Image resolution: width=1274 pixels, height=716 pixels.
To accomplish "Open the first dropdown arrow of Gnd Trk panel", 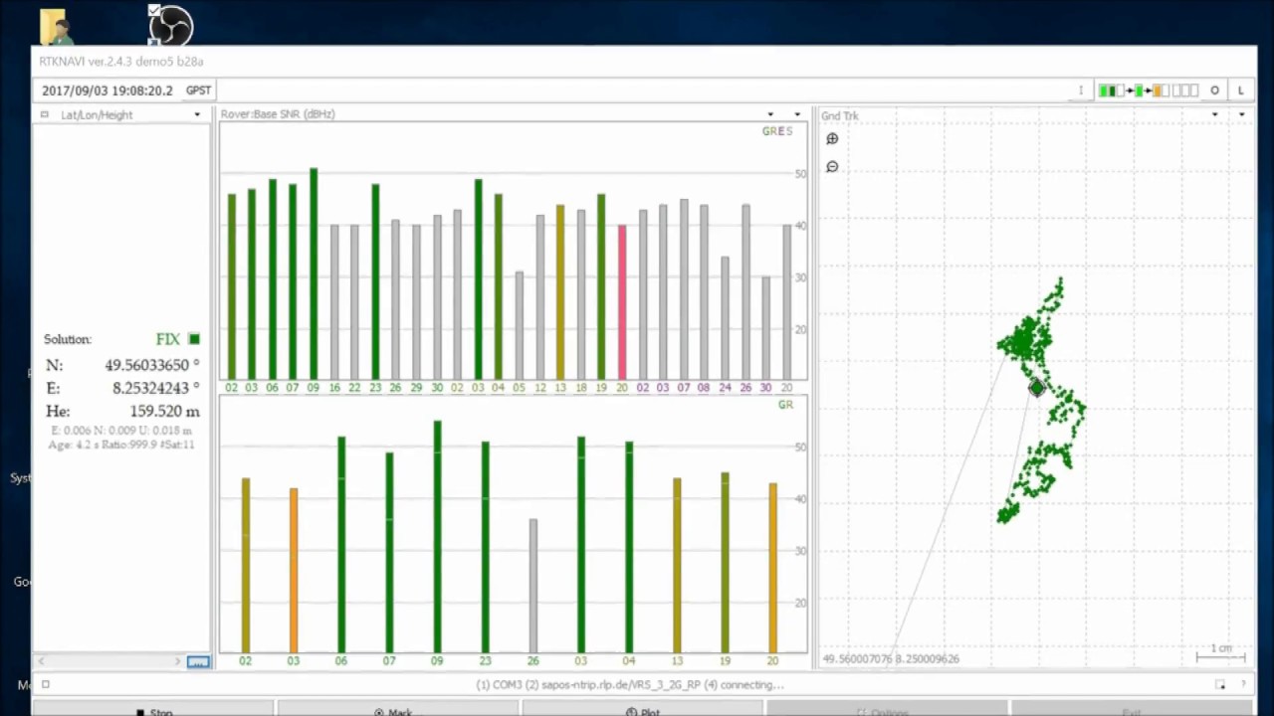I will pos(1214,114).
